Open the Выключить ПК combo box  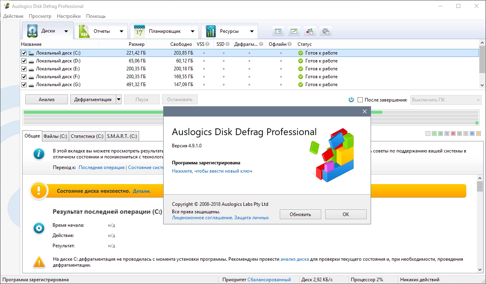446,100
